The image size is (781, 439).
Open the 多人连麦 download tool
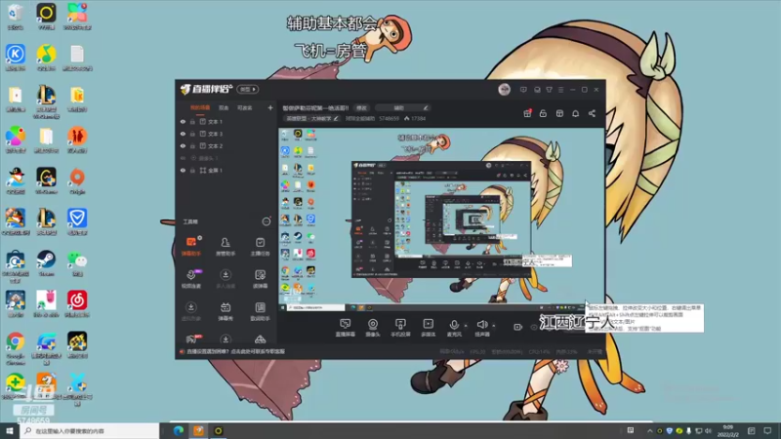(x=226, y=279)
